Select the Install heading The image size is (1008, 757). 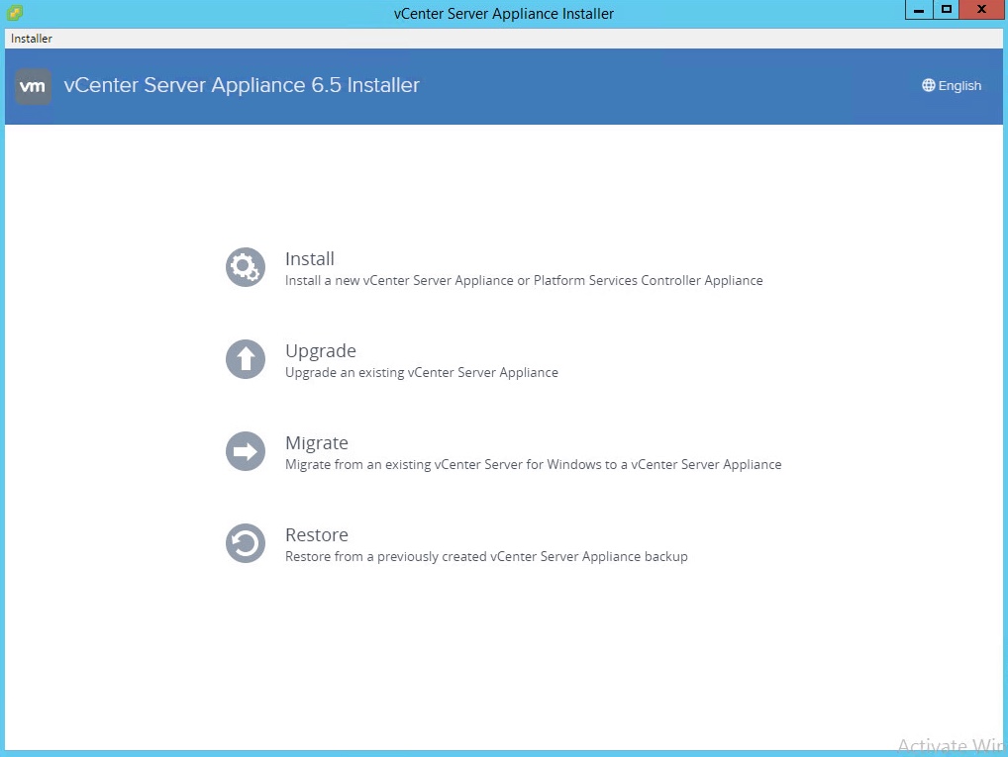point(310,259)
